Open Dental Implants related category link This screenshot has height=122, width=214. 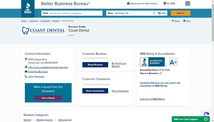[45, 120]
